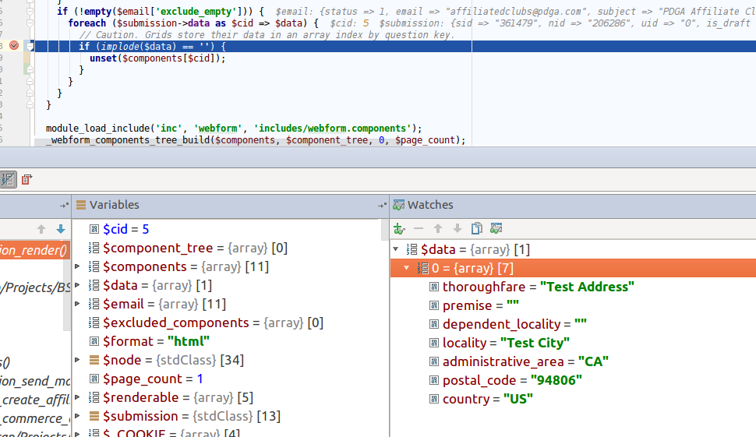Image resolution: width=756 pixels, height=437 pixels.
Task: Click the Watches panel glasses icon
Action: [x=398, y=205]
